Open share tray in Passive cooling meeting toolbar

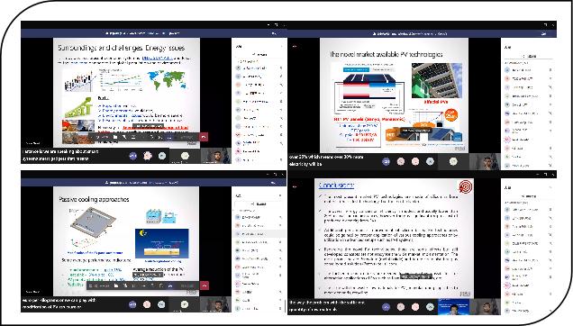pyautogui.click(x=134, y=285)
